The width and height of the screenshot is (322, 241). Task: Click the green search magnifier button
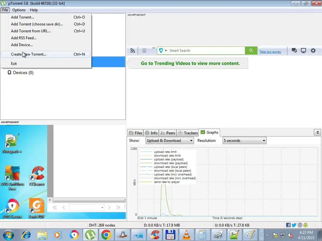click(x=251, y=51)
